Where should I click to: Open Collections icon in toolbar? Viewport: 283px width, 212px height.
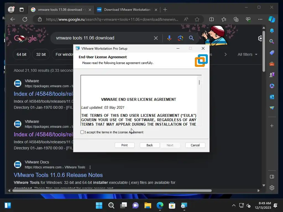pyautogui.click(x=236, y=19)
